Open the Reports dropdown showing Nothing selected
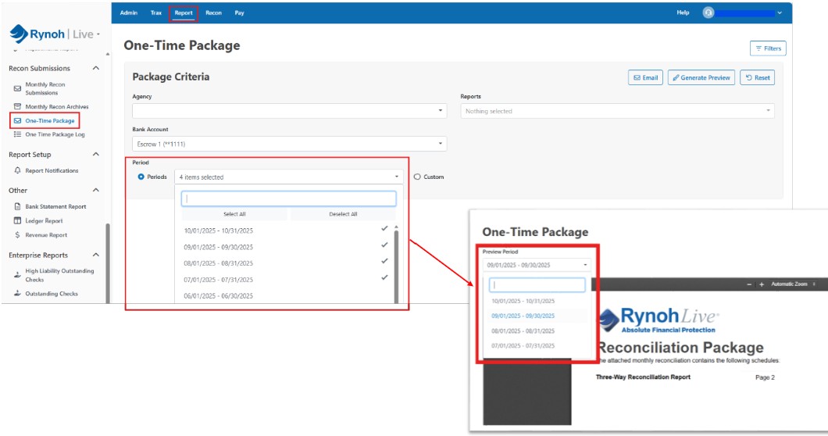Screen dimensions: 828x436 617,111
